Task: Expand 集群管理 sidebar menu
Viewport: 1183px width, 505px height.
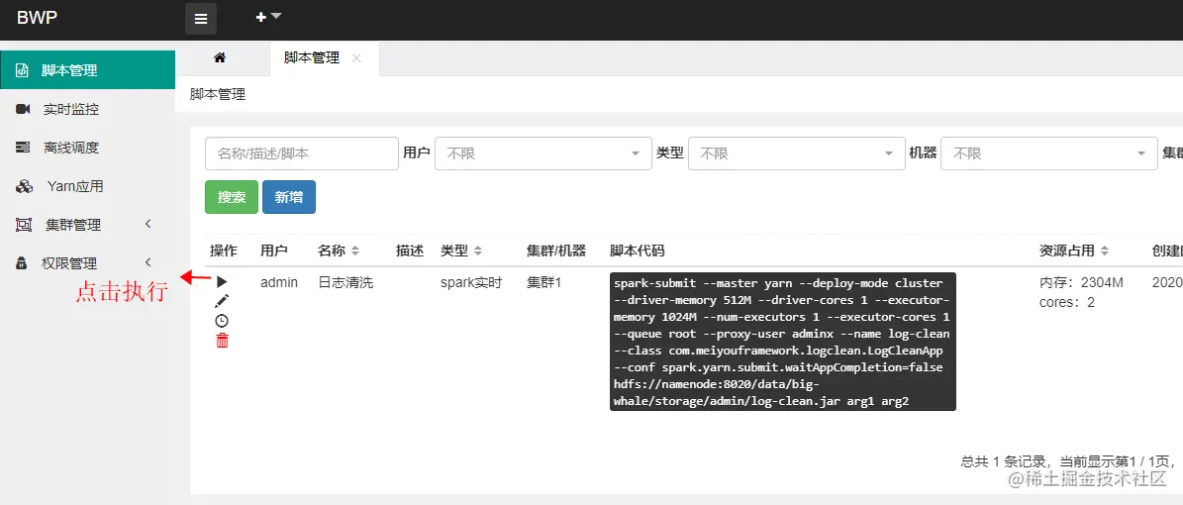Action: click(x=87, y=225)
